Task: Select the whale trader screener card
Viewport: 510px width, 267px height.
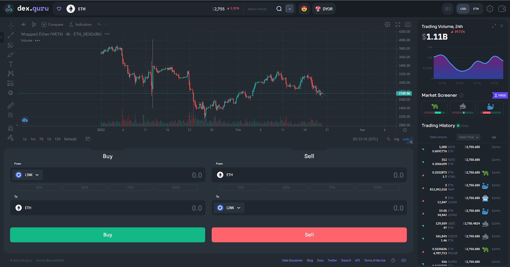Action: (491, 108)
